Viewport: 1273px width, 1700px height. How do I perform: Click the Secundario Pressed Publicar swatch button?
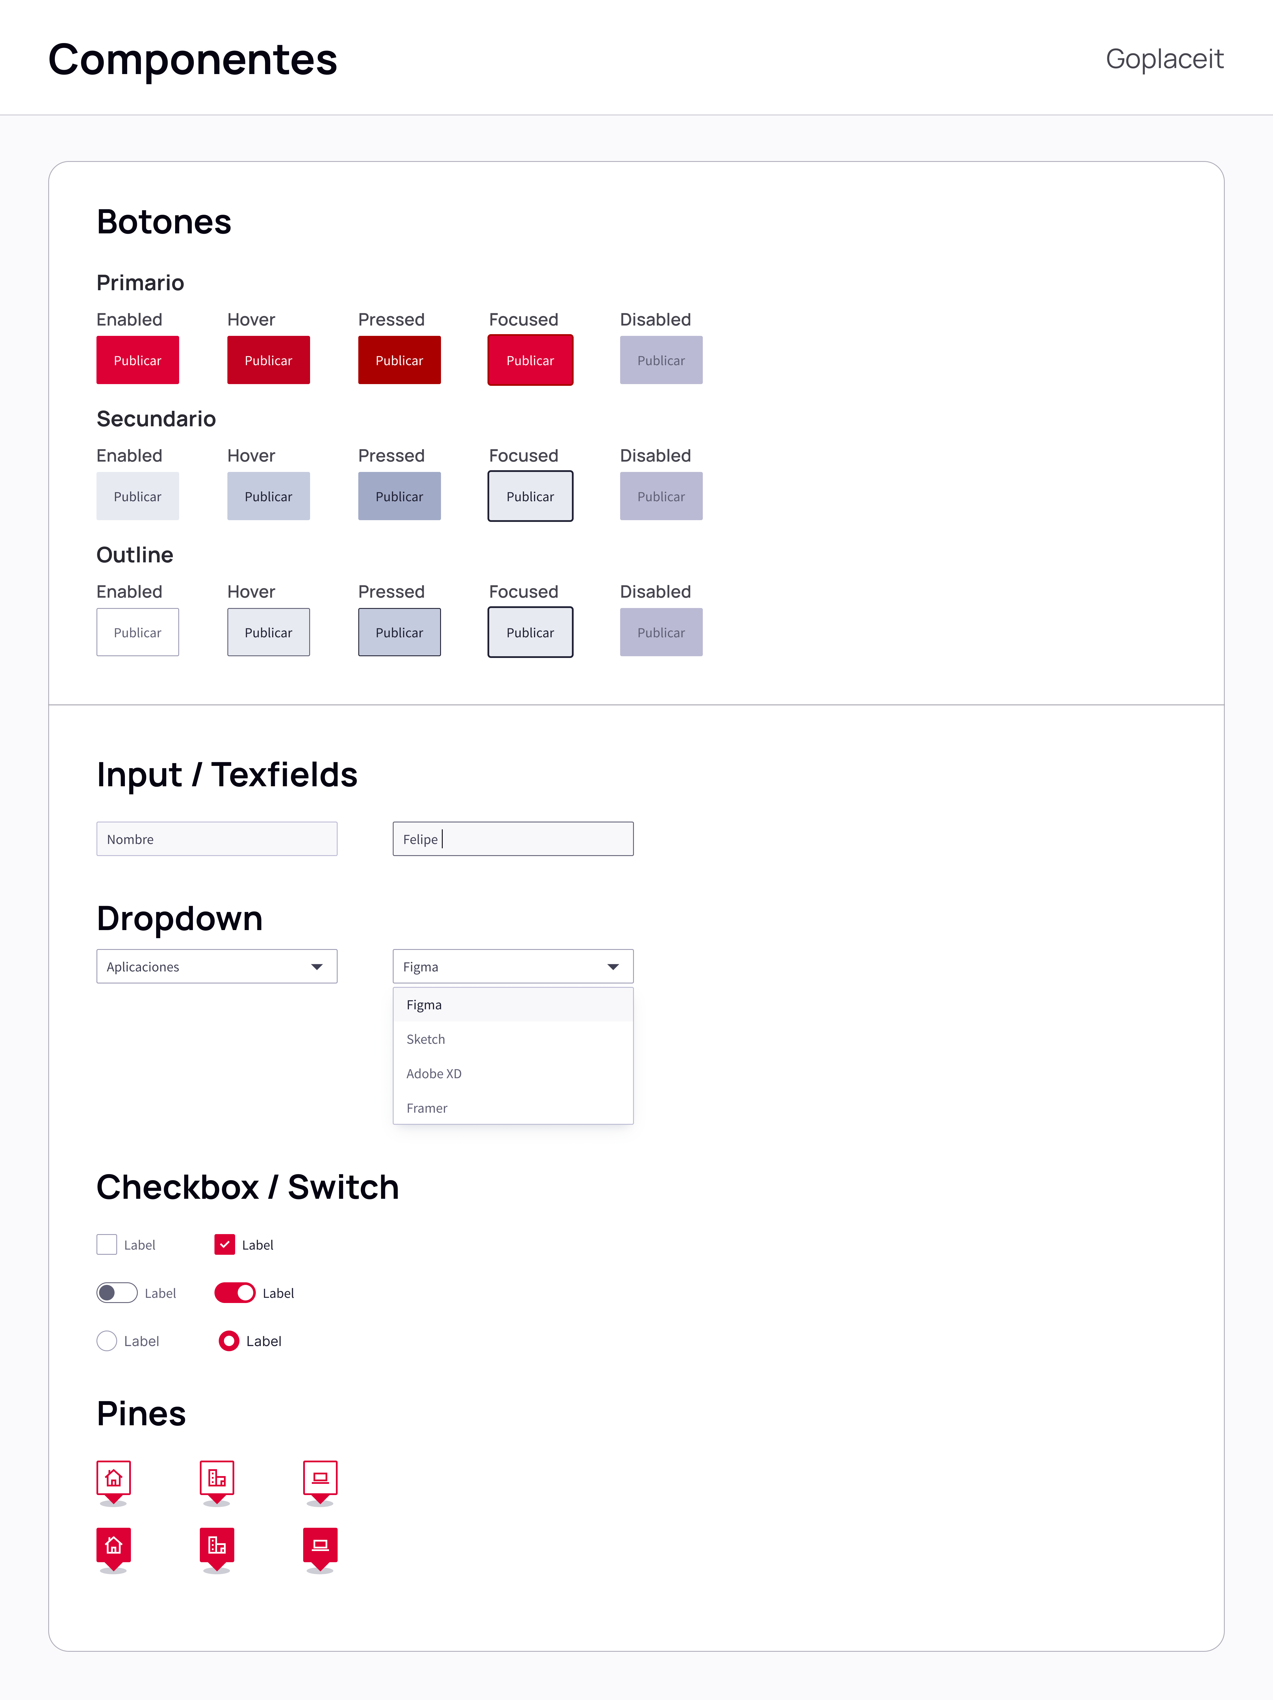point(400,496)
